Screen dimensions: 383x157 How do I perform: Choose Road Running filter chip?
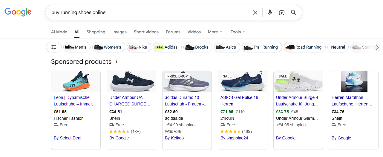pyautogui.click(x=305, y=47)
